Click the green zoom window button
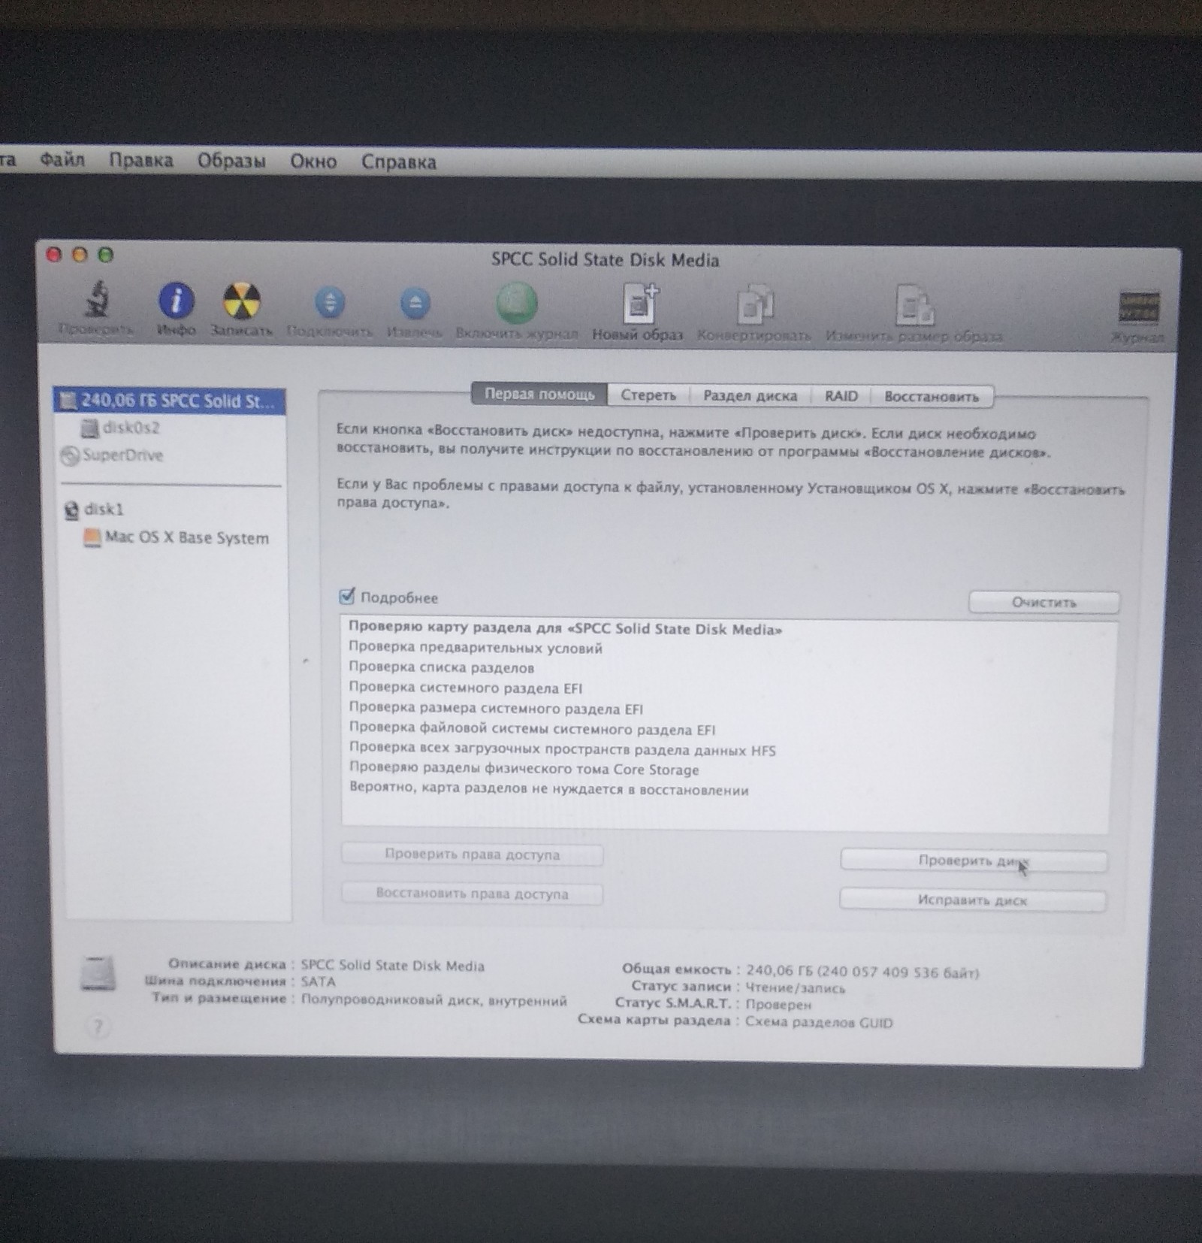The width and height of the screenshot is (1202, 1243). point(106,255)
